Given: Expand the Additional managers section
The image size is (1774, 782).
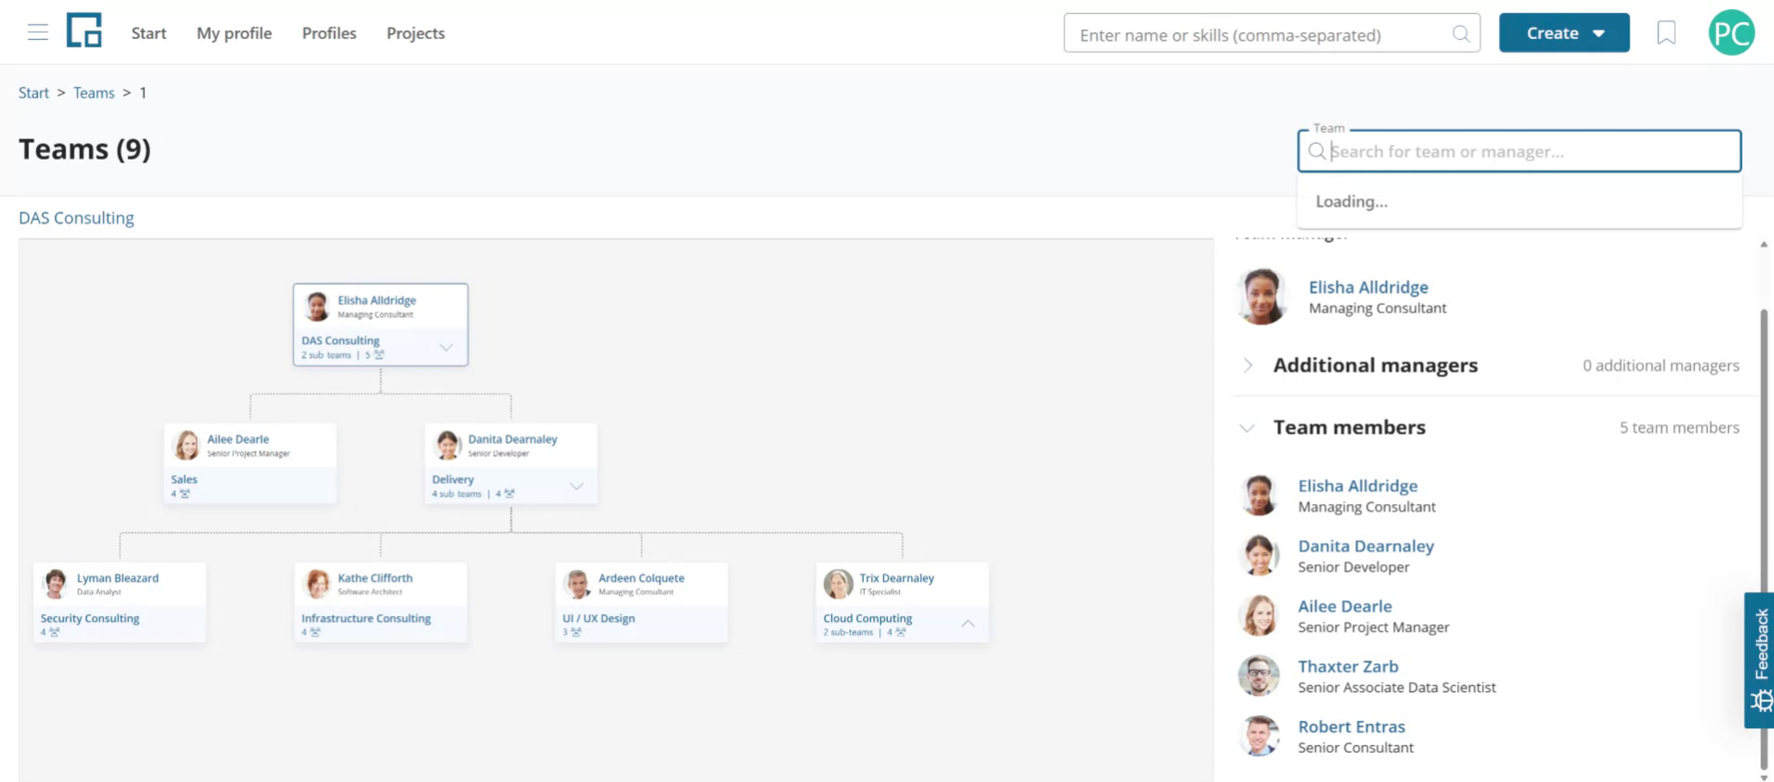Looking at the screenshot, I should [1247, 365].
